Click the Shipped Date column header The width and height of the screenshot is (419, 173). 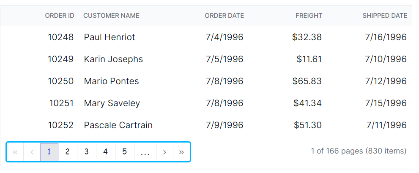pyautogui.click(x=385, y=16)
